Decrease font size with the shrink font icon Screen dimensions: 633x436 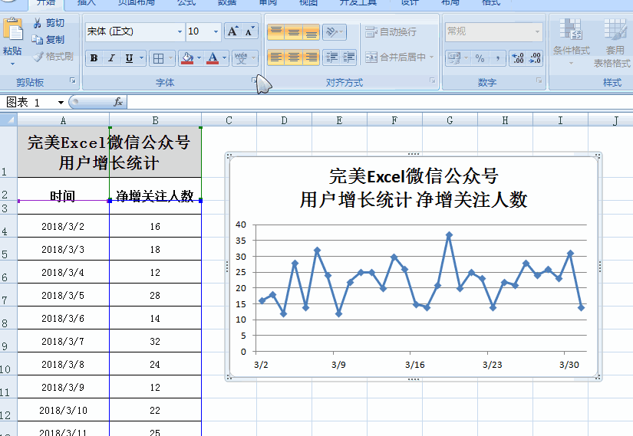tap(250, 31)
